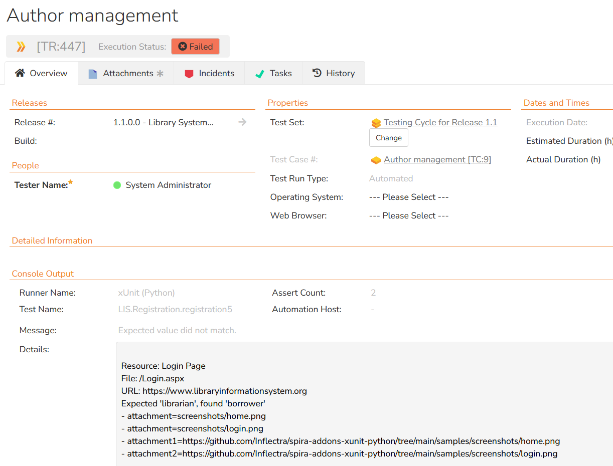The width and height of the screenshot is (613, 466).
Task: Click the home icon on Overview tab
Action: pos(20,73)
